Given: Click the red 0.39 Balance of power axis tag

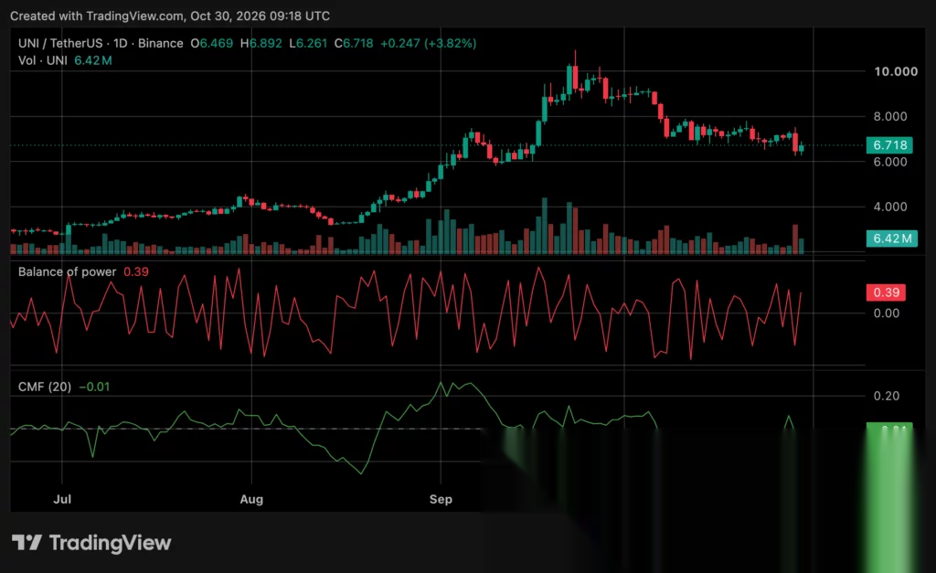Looking at the screenshot, I should (886, 292).
